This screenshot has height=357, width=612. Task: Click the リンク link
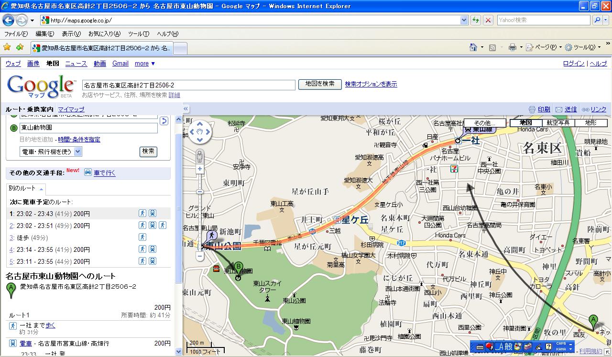pos(599,109)
